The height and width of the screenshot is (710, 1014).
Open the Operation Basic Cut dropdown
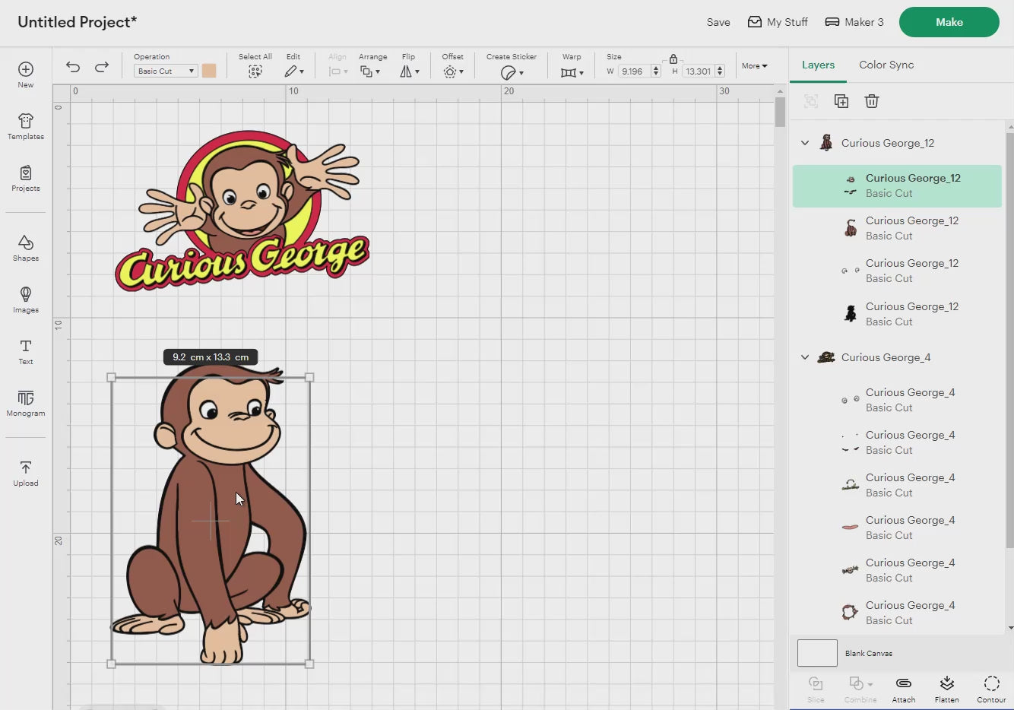[166, 71]
